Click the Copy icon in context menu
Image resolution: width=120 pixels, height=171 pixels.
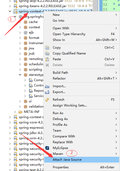point(47,48)
